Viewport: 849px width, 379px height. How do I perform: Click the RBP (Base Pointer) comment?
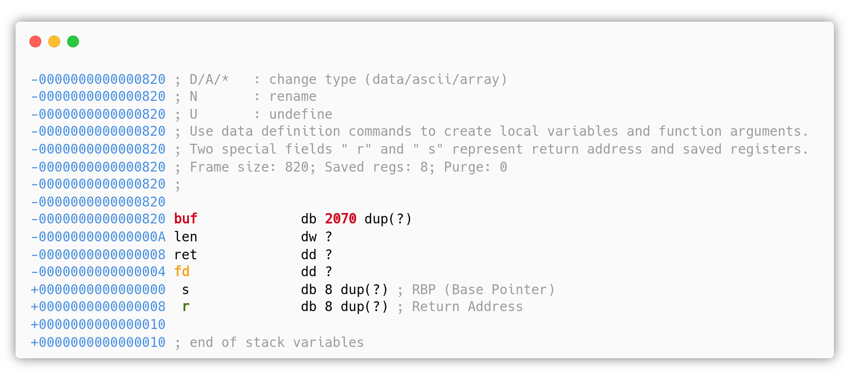pyautogui.click(x=483, y=289)
